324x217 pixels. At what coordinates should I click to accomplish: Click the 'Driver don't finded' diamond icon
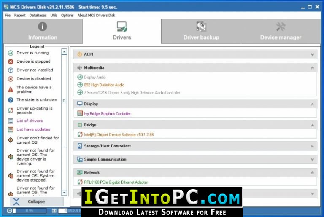point(11,140)
